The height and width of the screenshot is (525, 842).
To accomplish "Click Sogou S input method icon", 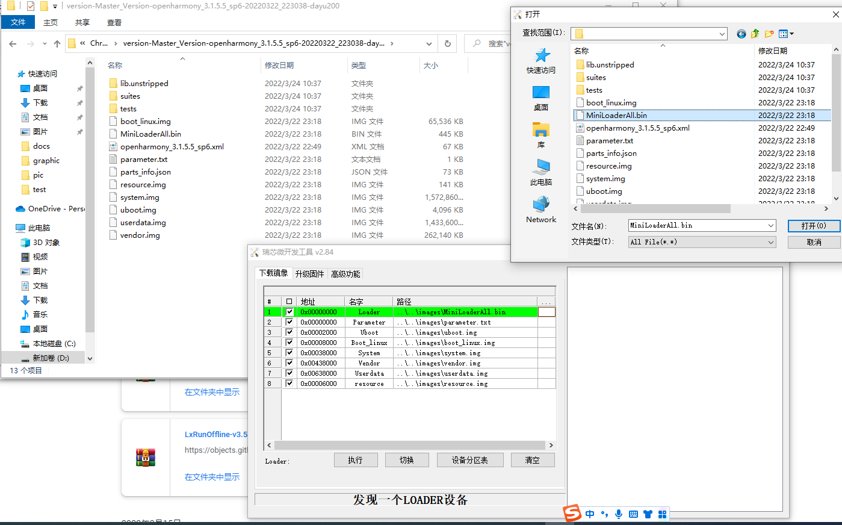I will 572,513.
